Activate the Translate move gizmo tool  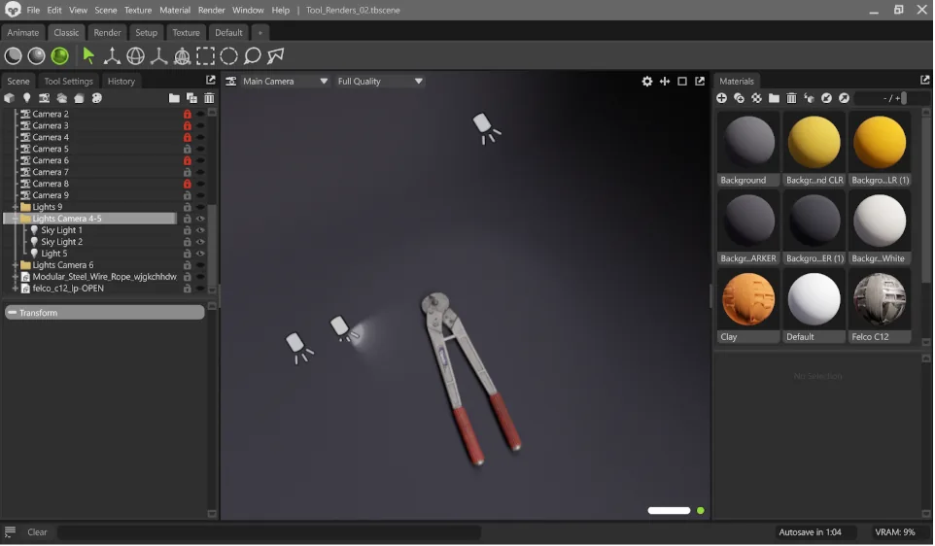click(x=112, y=56)
